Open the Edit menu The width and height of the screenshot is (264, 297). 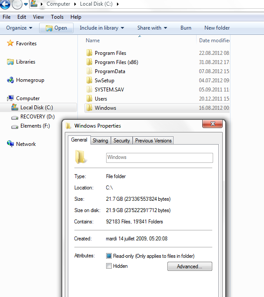pos(22,17)
